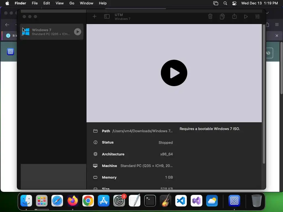Click the UTM window vertical scrollbar
The height and width of the screenshot is (212, 283).
point(264,94)
